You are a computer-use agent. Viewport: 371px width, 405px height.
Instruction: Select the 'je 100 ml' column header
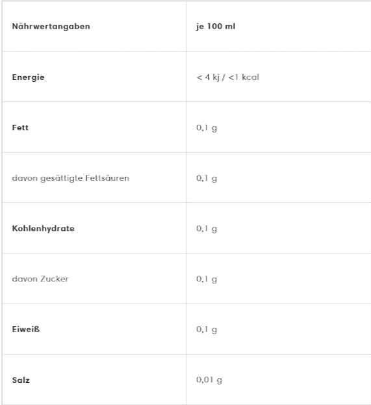point(216,27)
